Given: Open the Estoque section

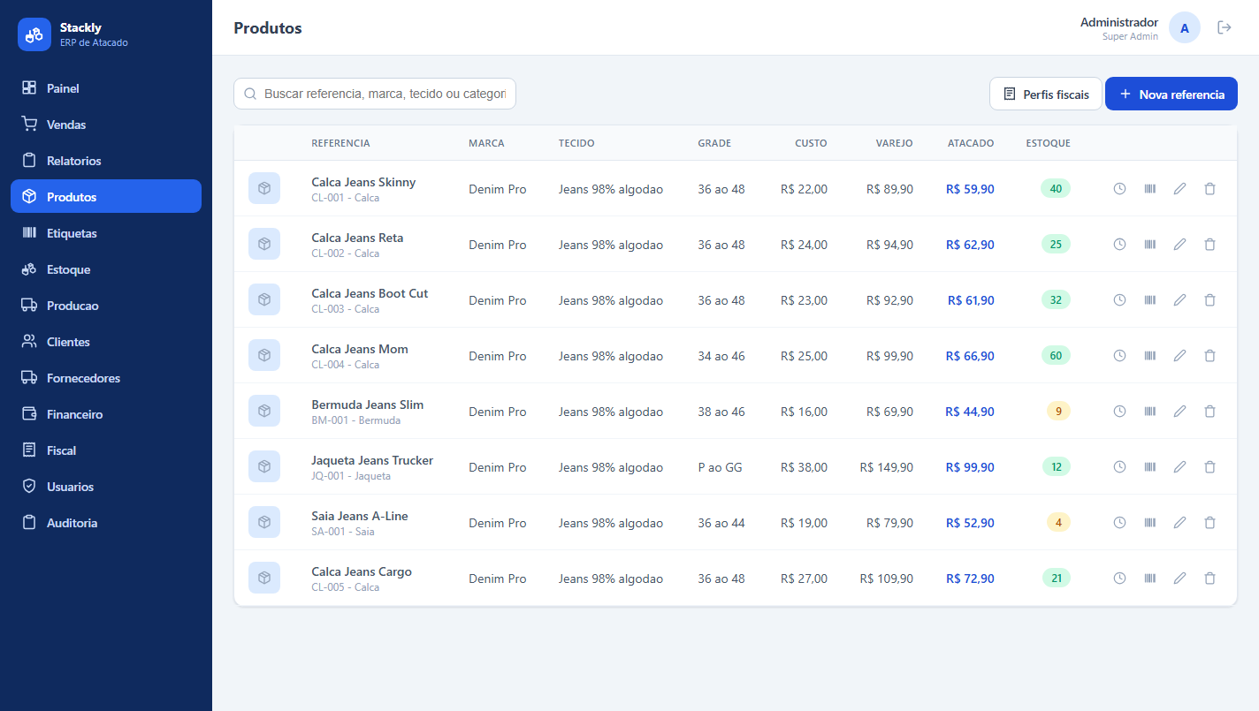Looking at the screenshot, I should click(106, 269).
